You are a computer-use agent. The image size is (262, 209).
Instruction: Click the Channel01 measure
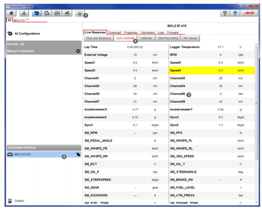click(126, 78)
